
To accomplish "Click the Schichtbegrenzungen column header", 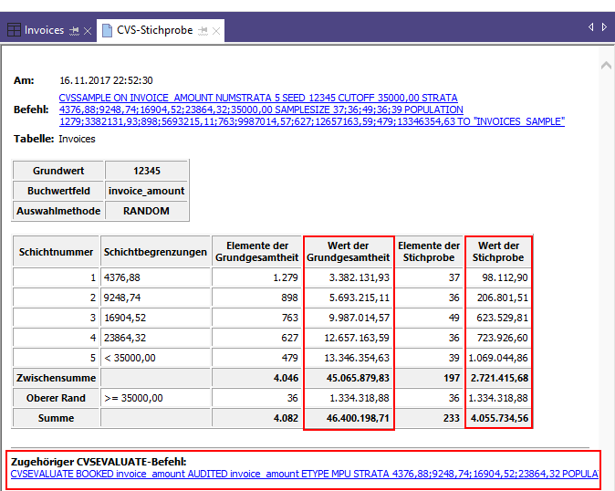I will [x=155, y=251].
